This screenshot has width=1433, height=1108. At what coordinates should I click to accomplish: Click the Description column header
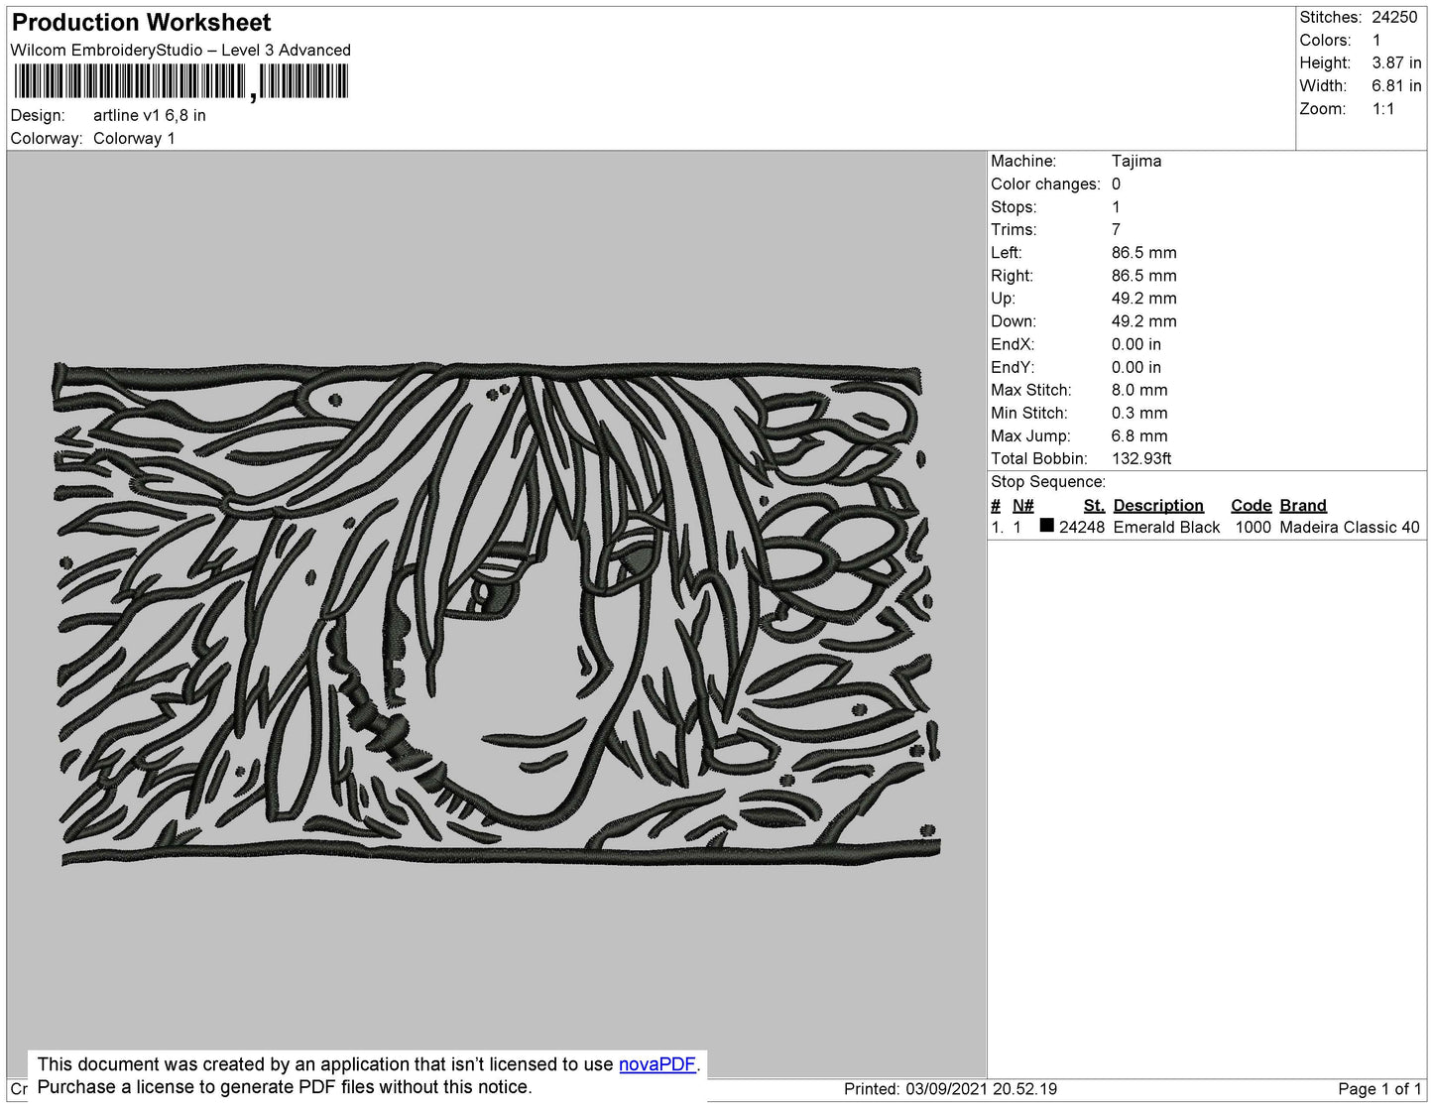(x=1158, y=505)
